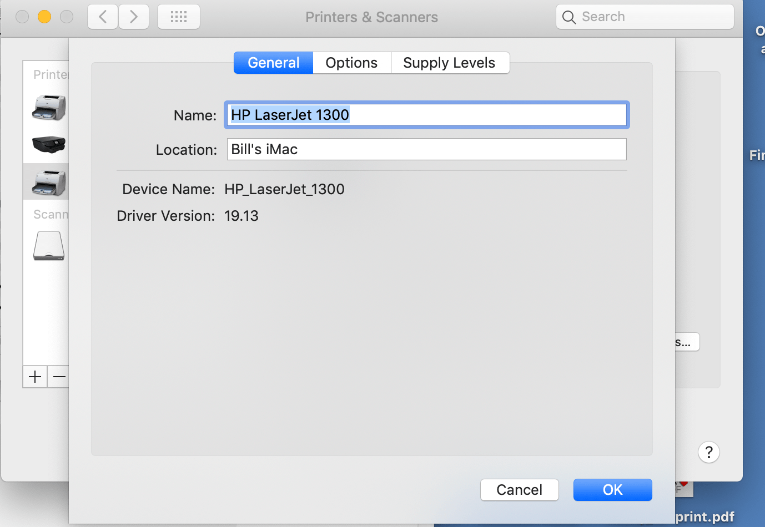The height and width of the screenshot is (527, 765).
Task: Click the Search field in the toolbar
Action: point(645,17)
